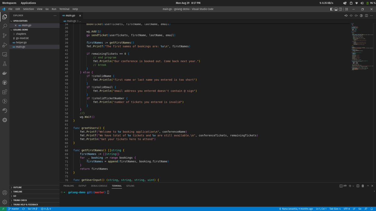This screenshot has width=376, height=211.
Task: Expand the Outline section
Action: click(34, 187)
